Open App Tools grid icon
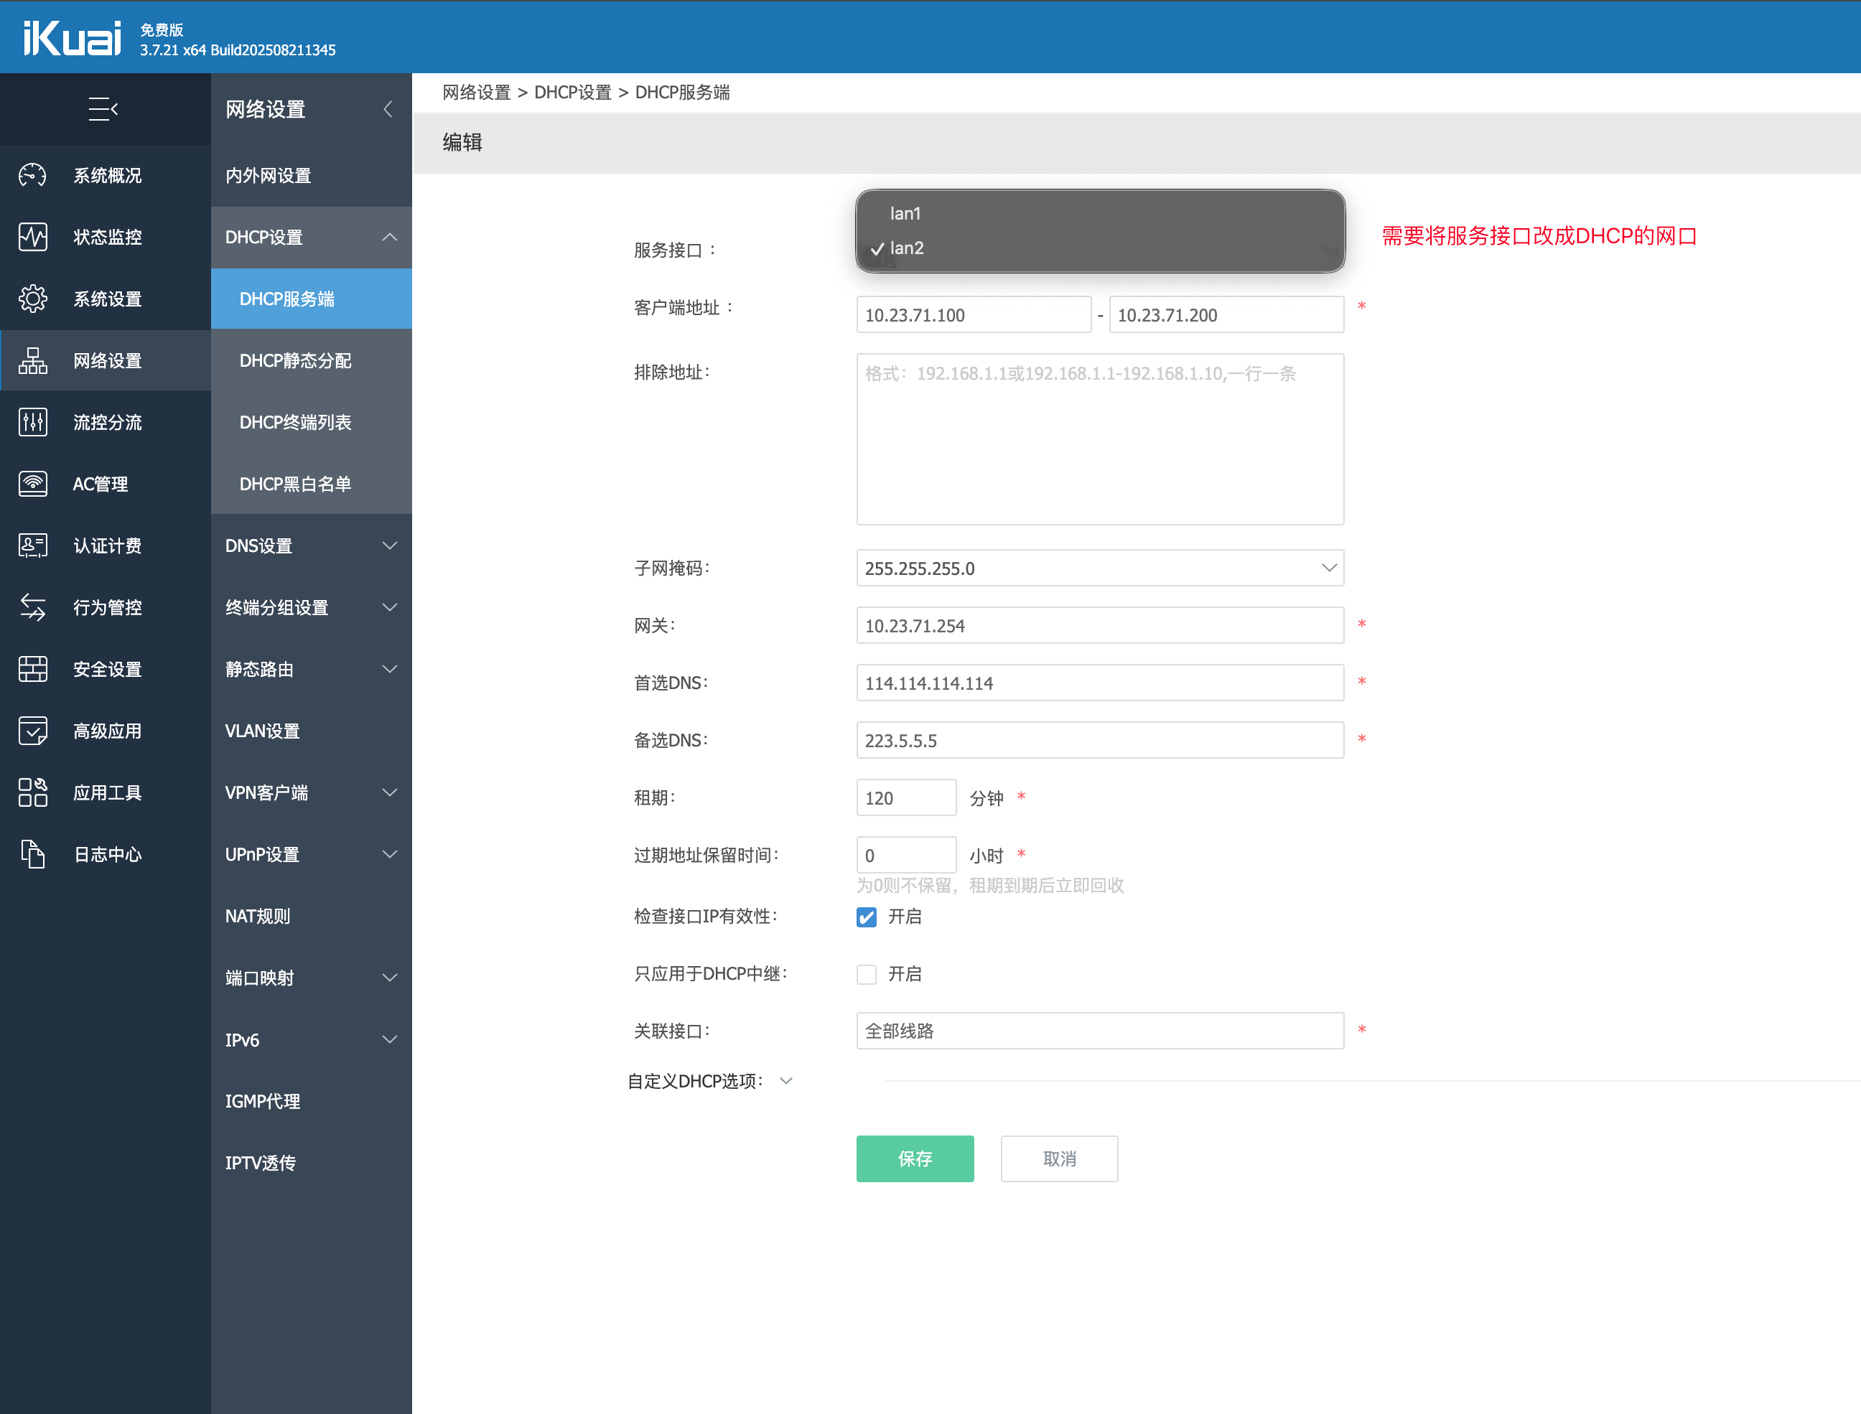The height and width of the screenshot is (1414, 1861). (x=33, y=792)
